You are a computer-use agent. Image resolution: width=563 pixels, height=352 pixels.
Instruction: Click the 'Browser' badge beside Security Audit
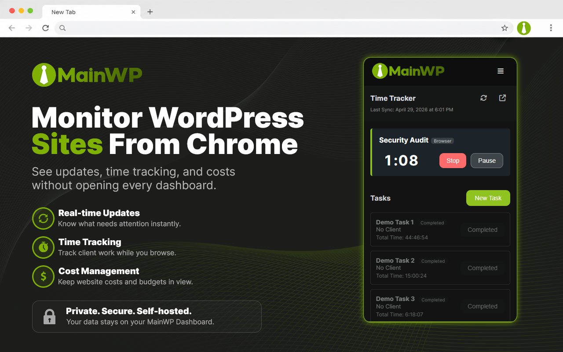point(442,141)
